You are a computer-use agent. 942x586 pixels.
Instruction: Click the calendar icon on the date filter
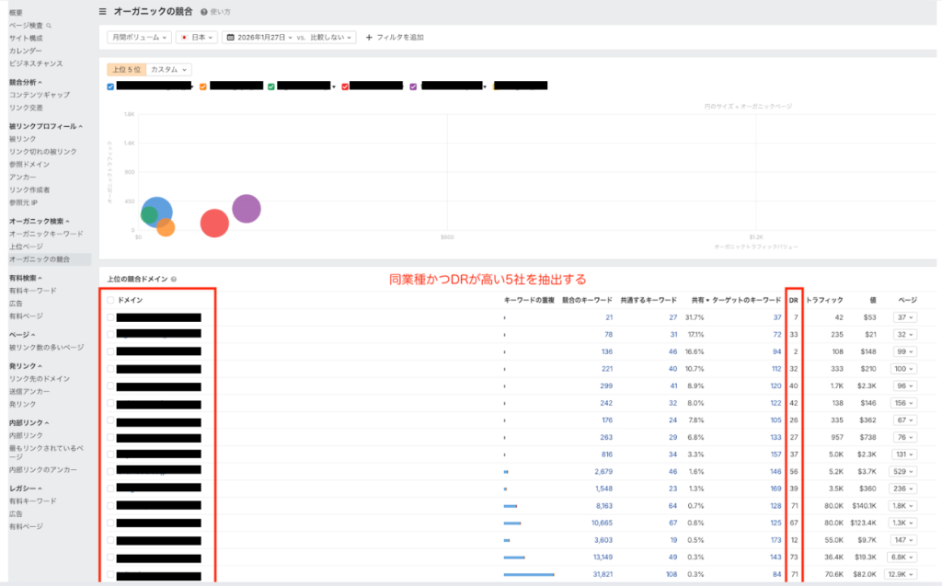pos(230,38)
